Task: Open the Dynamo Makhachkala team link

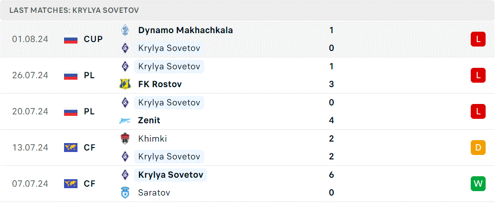Action: [x=185, y=30]
